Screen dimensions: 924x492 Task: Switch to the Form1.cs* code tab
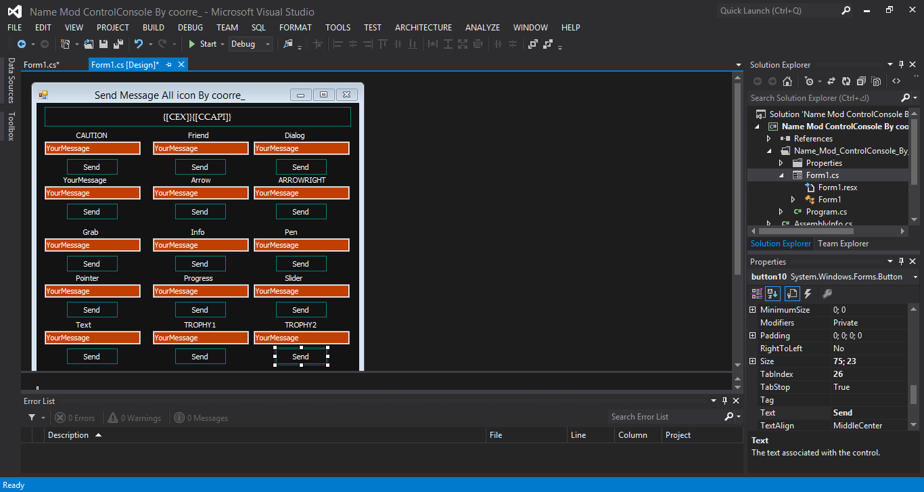pos(42,65)
